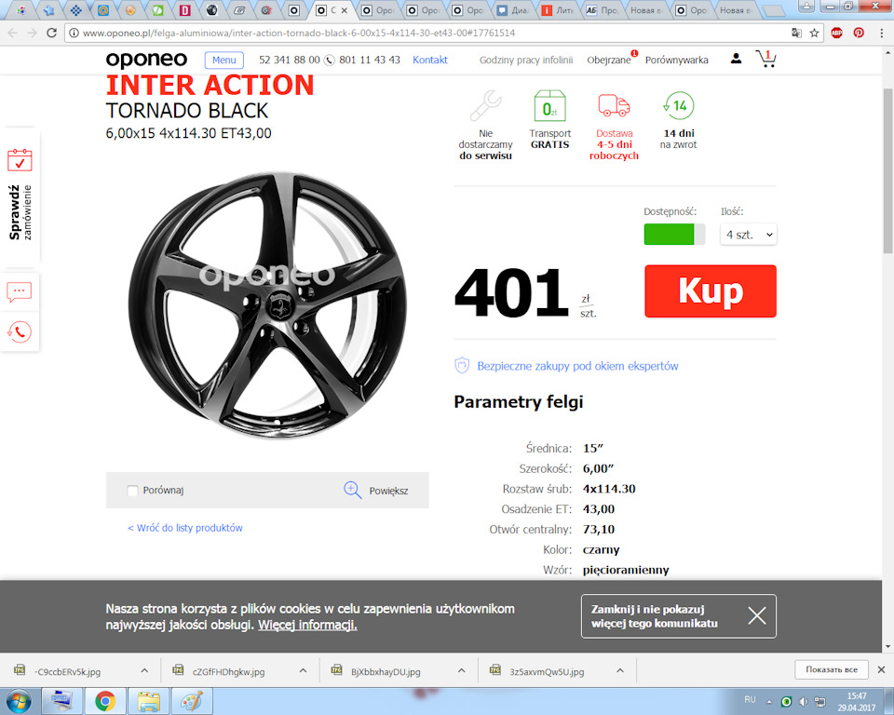
Task: Bookmark this page with the star icon
Action: [814, 34]
